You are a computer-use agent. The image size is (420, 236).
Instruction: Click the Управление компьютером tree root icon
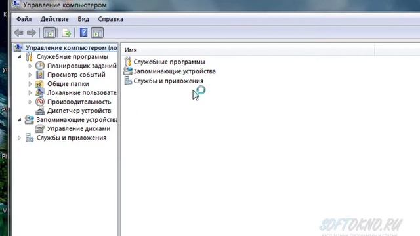18,48
